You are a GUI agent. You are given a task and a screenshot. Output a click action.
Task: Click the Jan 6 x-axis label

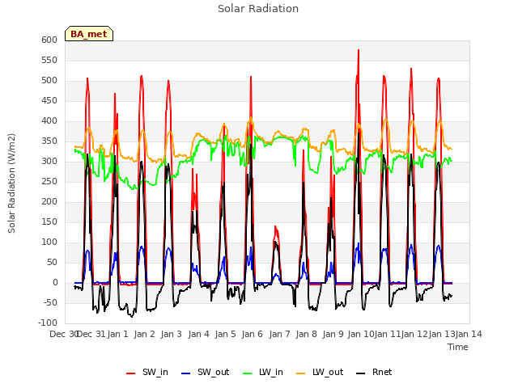click(x=253, y=334)
